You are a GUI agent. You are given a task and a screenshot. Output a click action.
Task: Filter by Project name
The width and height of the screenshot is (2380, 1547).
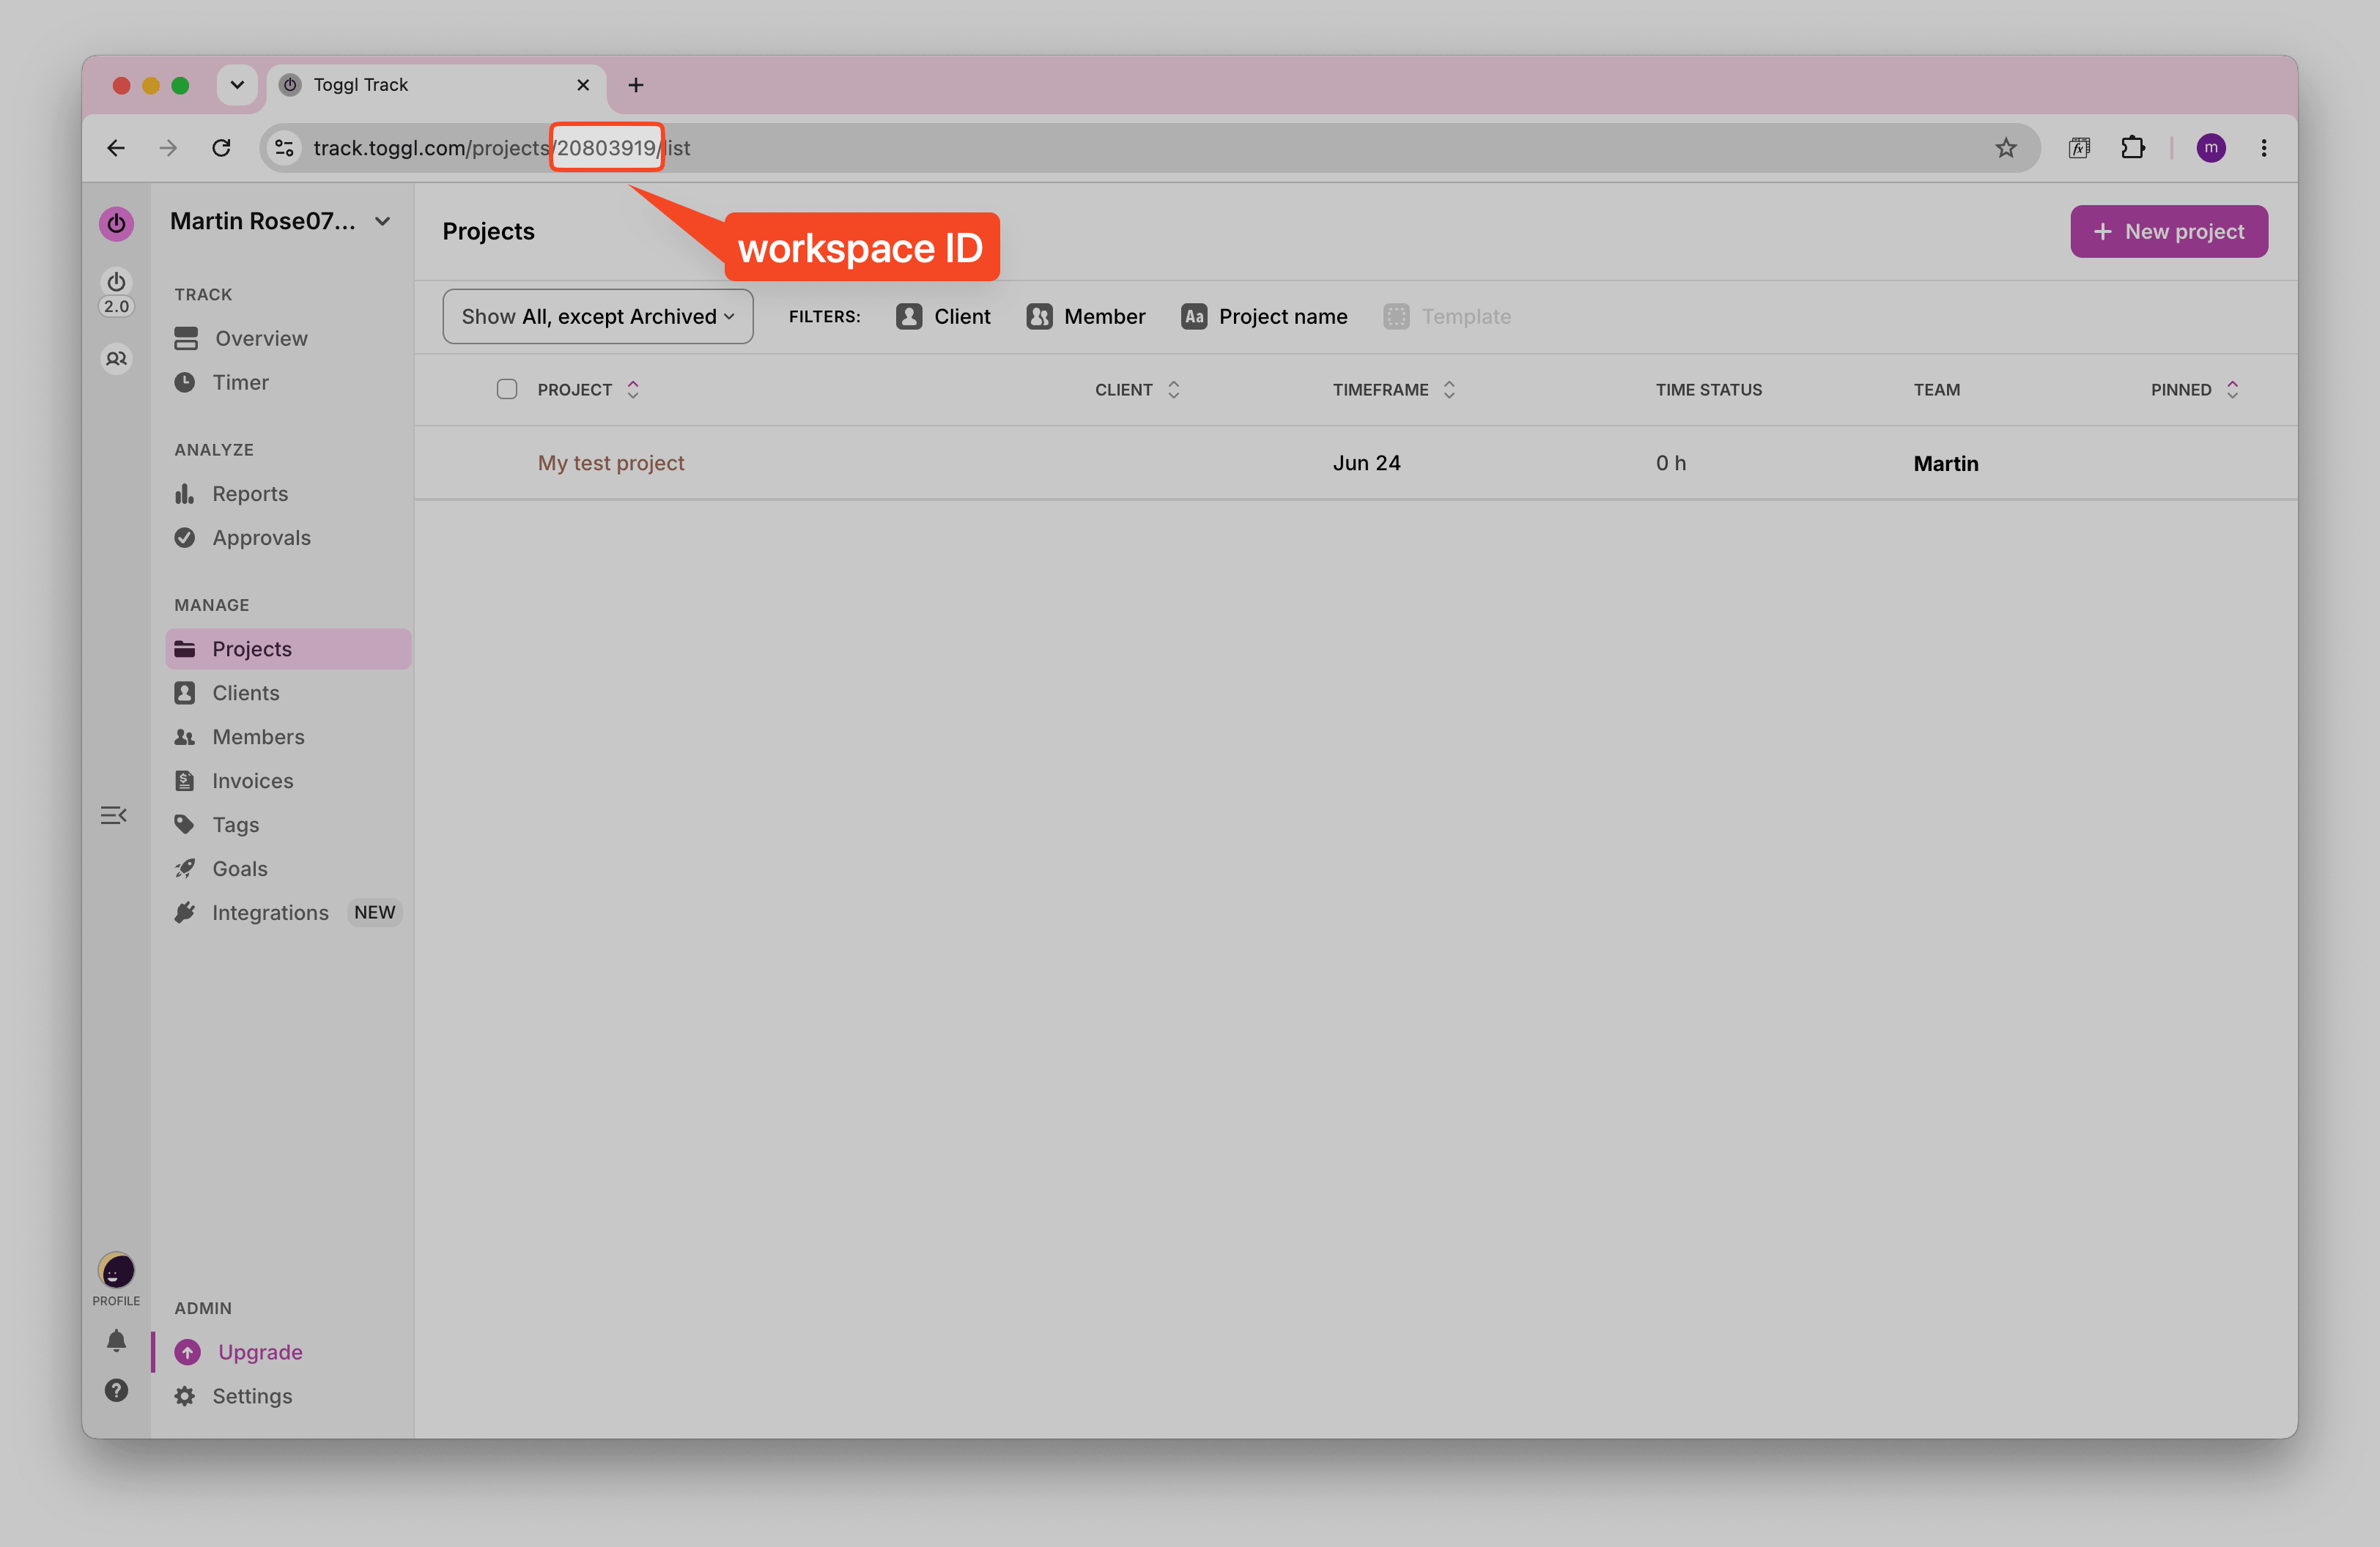[1264, 316]
